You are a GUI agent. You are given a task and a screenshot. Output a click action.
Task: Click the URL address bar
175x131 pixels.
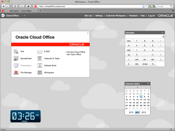pos(90,6)
